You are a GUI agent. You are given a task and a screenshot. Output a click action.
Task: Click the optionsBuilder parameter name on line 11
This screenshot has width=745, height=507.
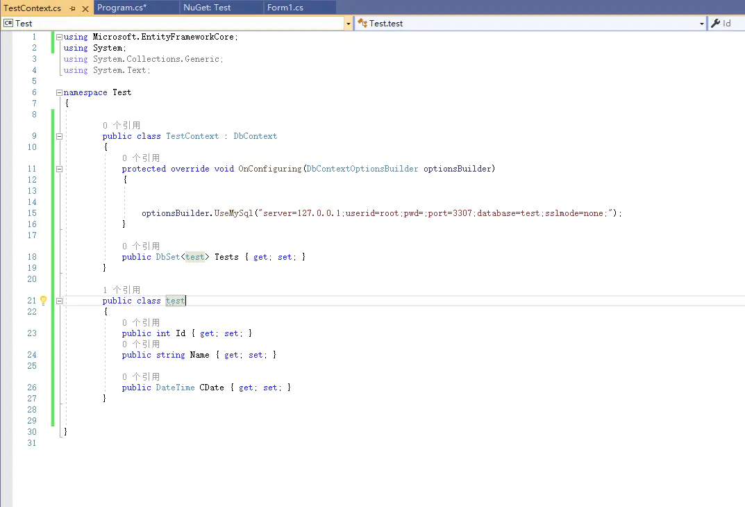pos(458,169)
